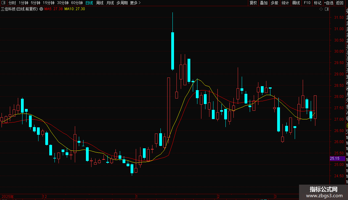Viewport: 348px width, 200px height.
Task: Click the 统计 statistics button
Action: tap(285, 3)
